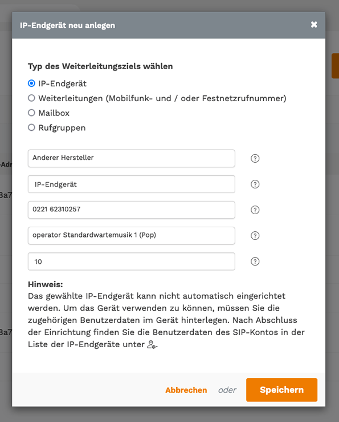The width and height of the screenshot is (339, 422).
Task: Click the Speichern button
Action: (x=281, y=389)
